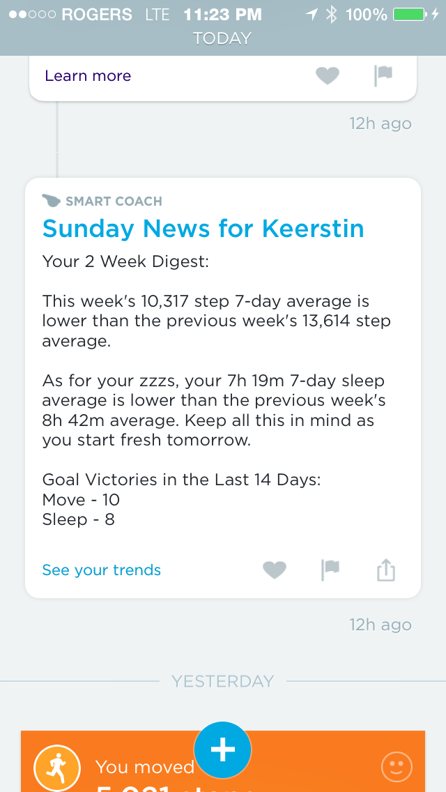446x792 pixels.
Task: Flag the card with Learn more link
Action: pos(383,76)
